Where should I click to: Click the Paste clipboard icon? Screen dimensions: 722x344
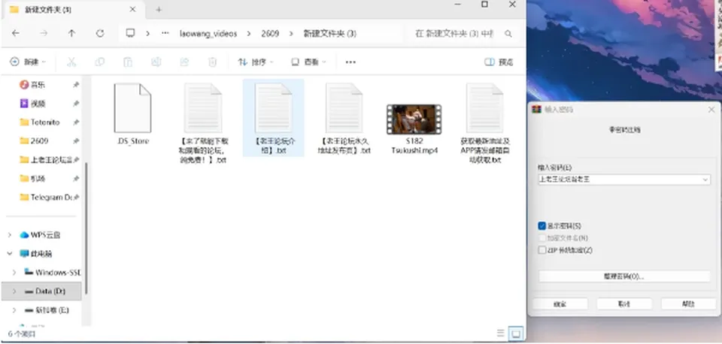click(128, 62)
